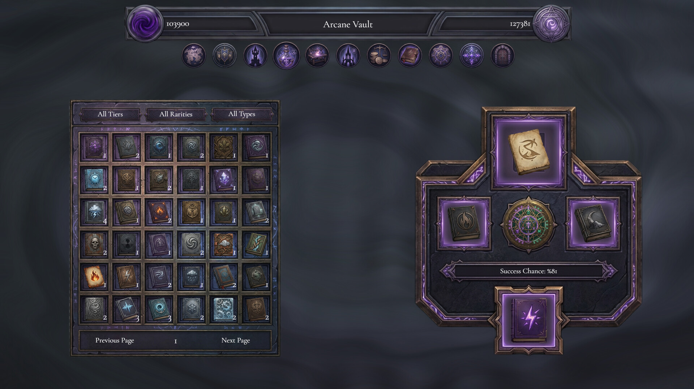Select the potion flask navigation icon
This screenshot has width=694, height=389.
point(286,55)
